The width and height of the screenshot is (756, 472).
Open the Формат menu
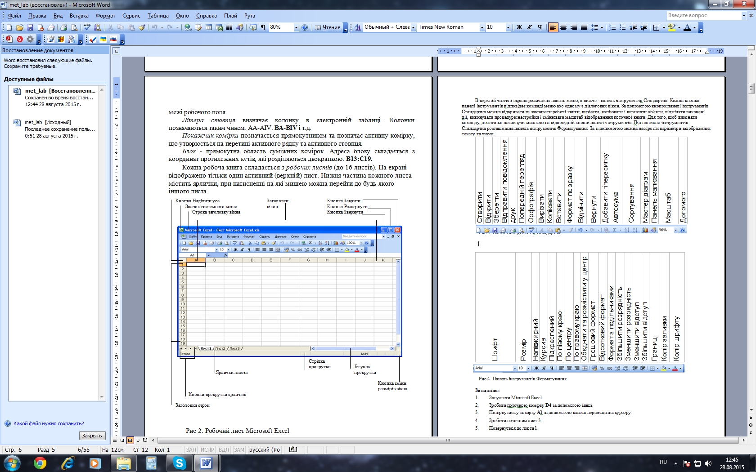coord(105,16)
